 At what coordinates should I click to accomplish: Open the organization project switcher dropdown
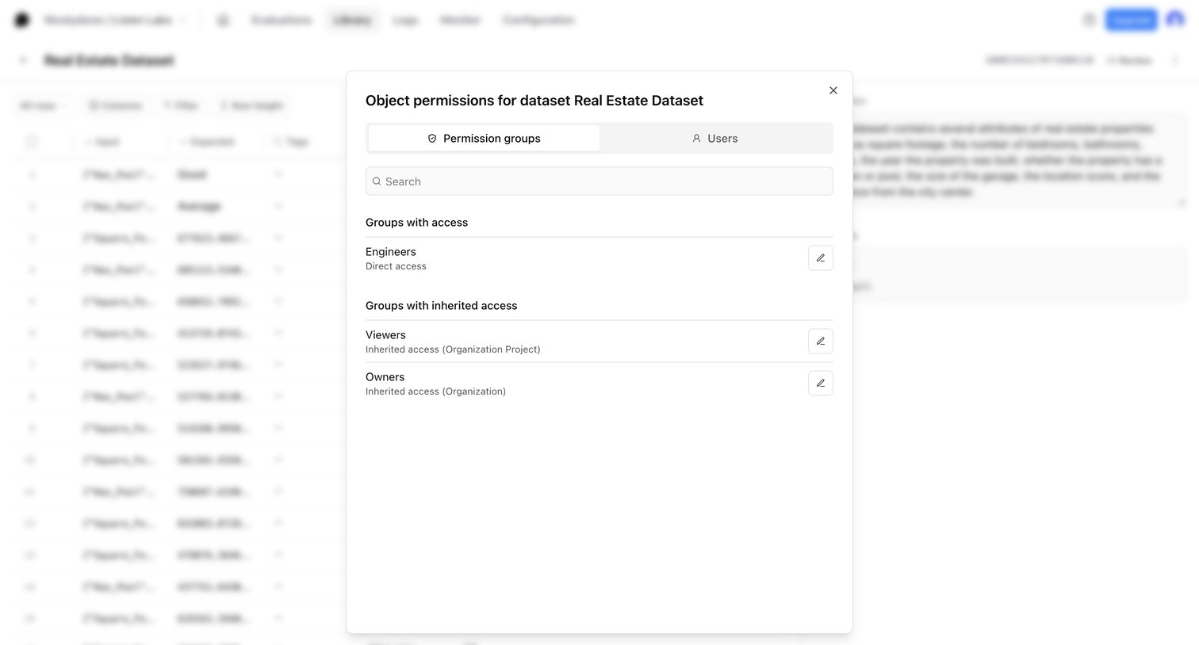(115, 21)
